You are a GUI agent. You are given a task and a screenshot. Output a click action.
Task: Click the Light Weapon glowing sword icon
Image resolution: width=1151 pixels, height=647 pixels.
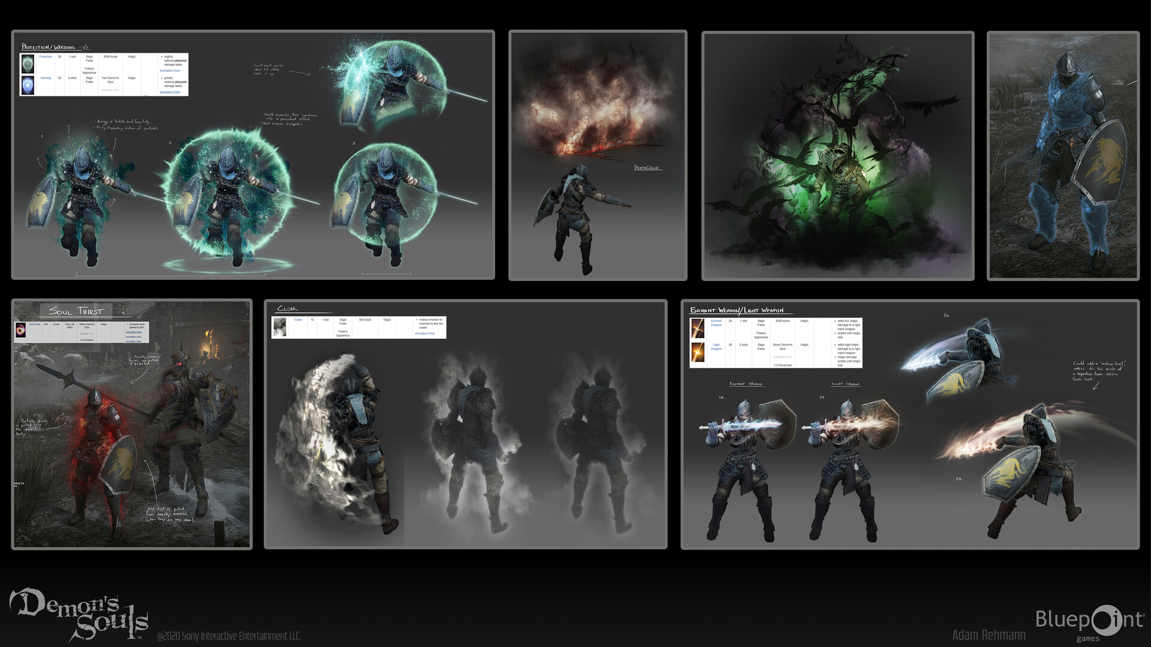coord(698,352)
